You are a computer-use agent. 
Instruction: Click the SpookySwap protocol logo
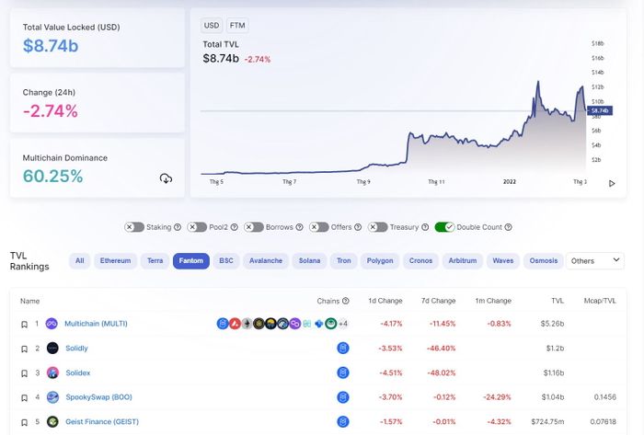pyautogui.click(x=52, y=397)
